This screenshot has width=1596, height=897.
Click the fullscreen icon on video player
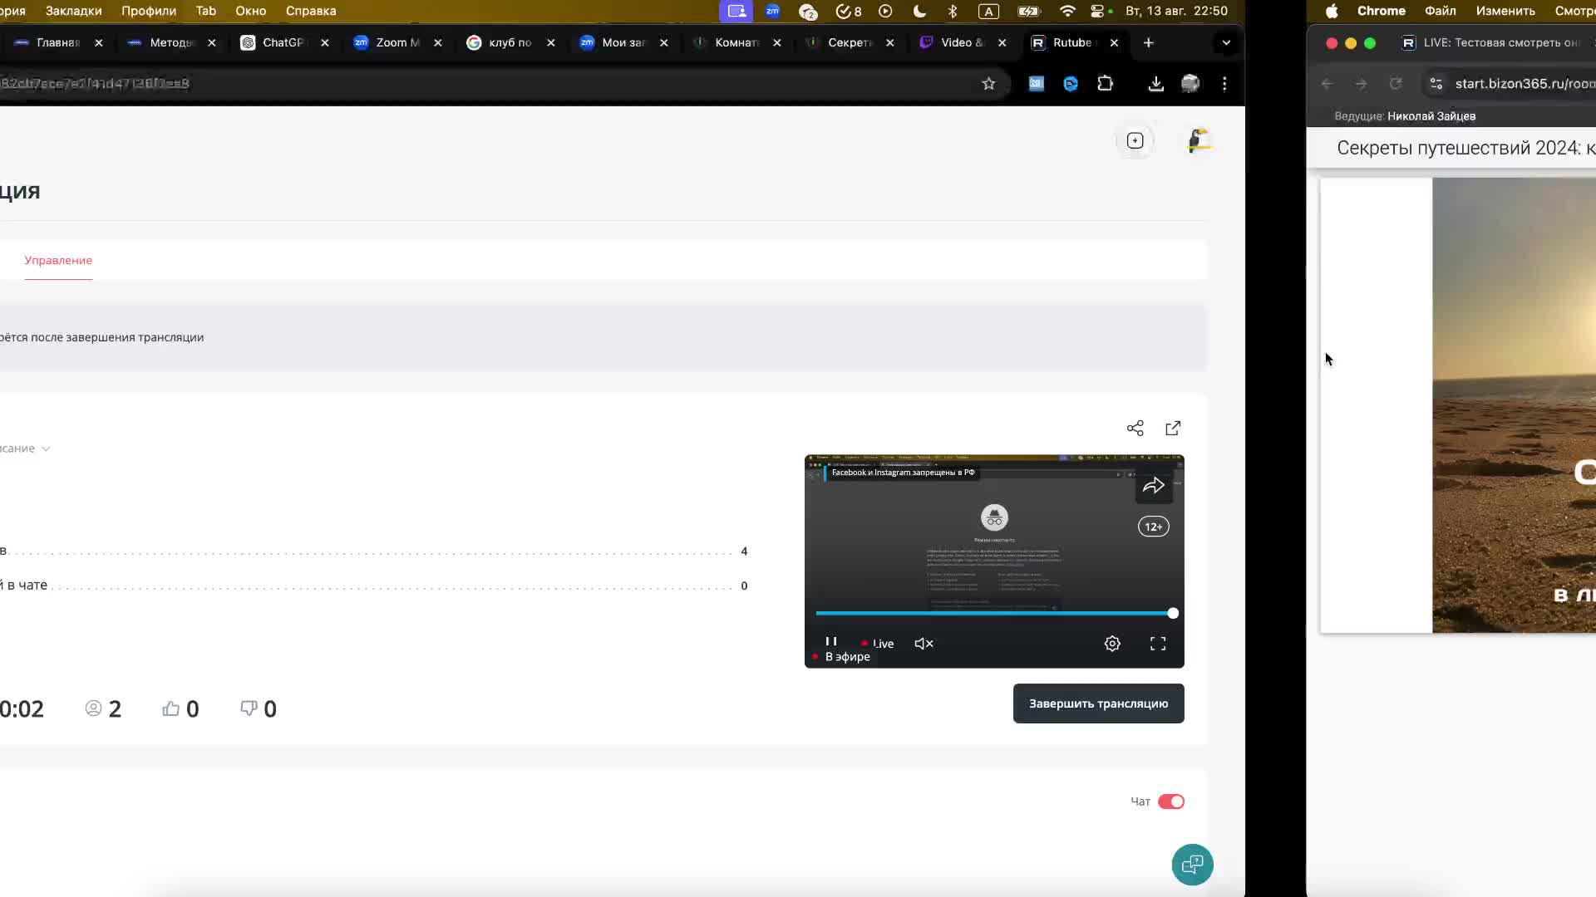tap(1158, 643)
